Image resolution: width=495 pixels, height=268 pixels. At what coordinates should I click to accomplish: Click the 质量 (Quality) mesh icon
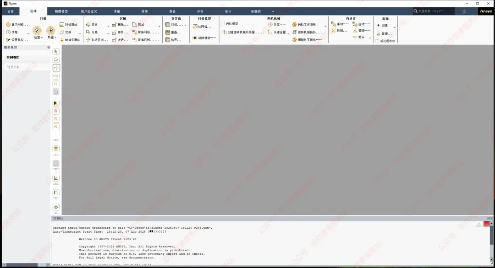pos(50,31)
